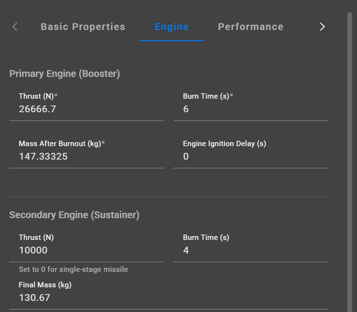
Task: Click the Secondary Engine (Sustainer) heading
Action: point(74,215)
